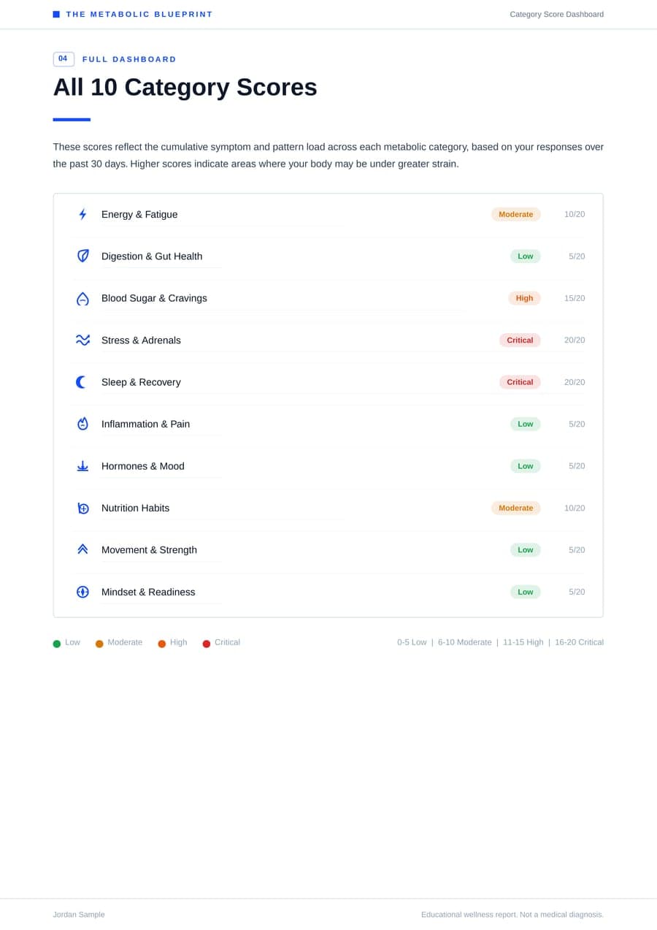Click the 04 section number badge
The height and width of the screenshot is (930, 657).
(64, 59)
